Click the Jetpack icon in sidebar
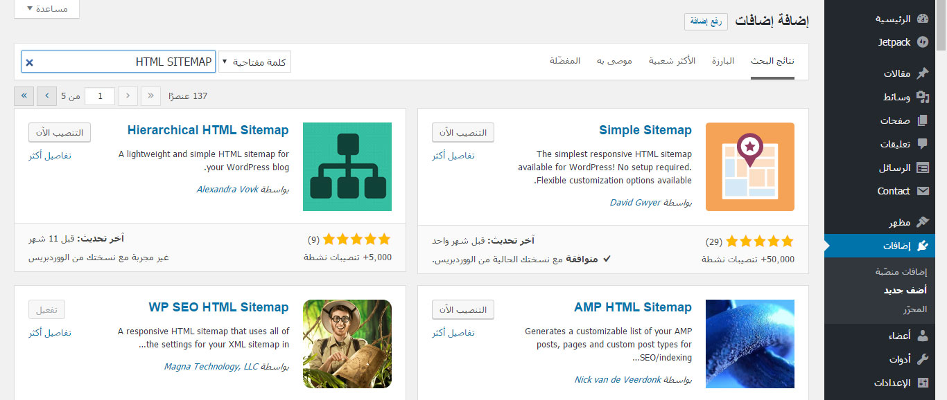 (x=922, y=42)
